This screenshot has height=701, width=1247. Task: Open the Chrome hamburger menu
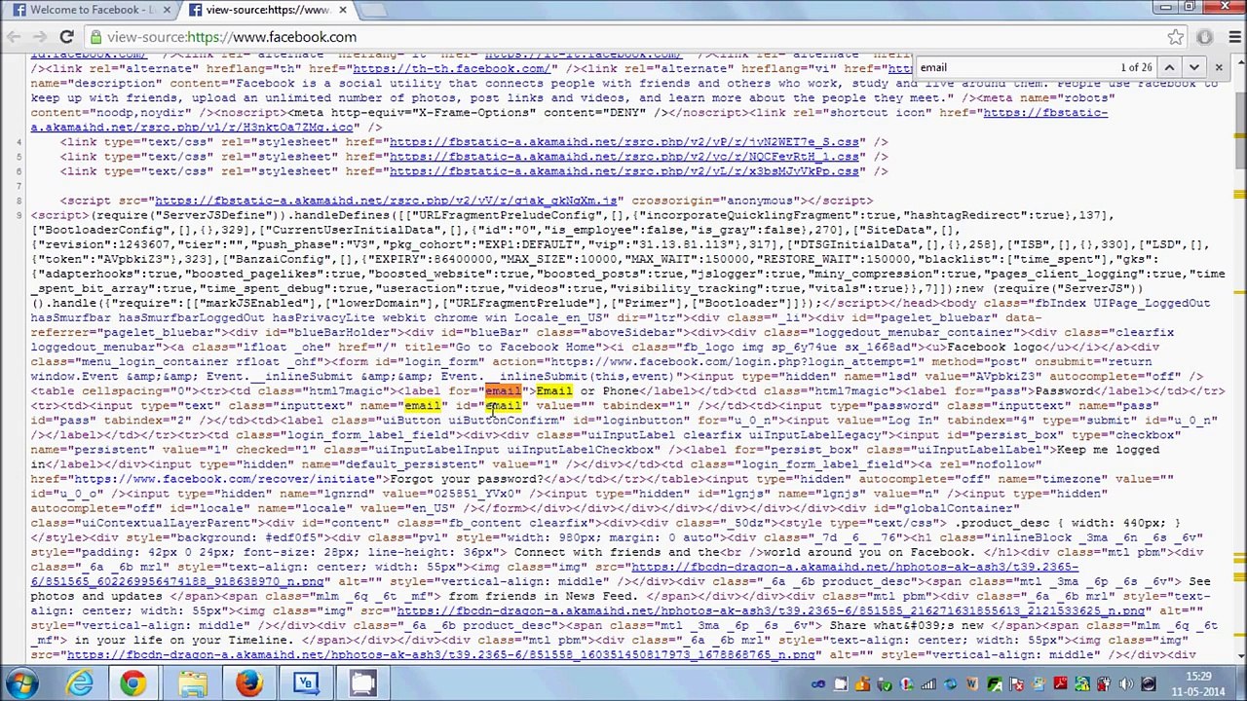click(x=1233, y=37)
